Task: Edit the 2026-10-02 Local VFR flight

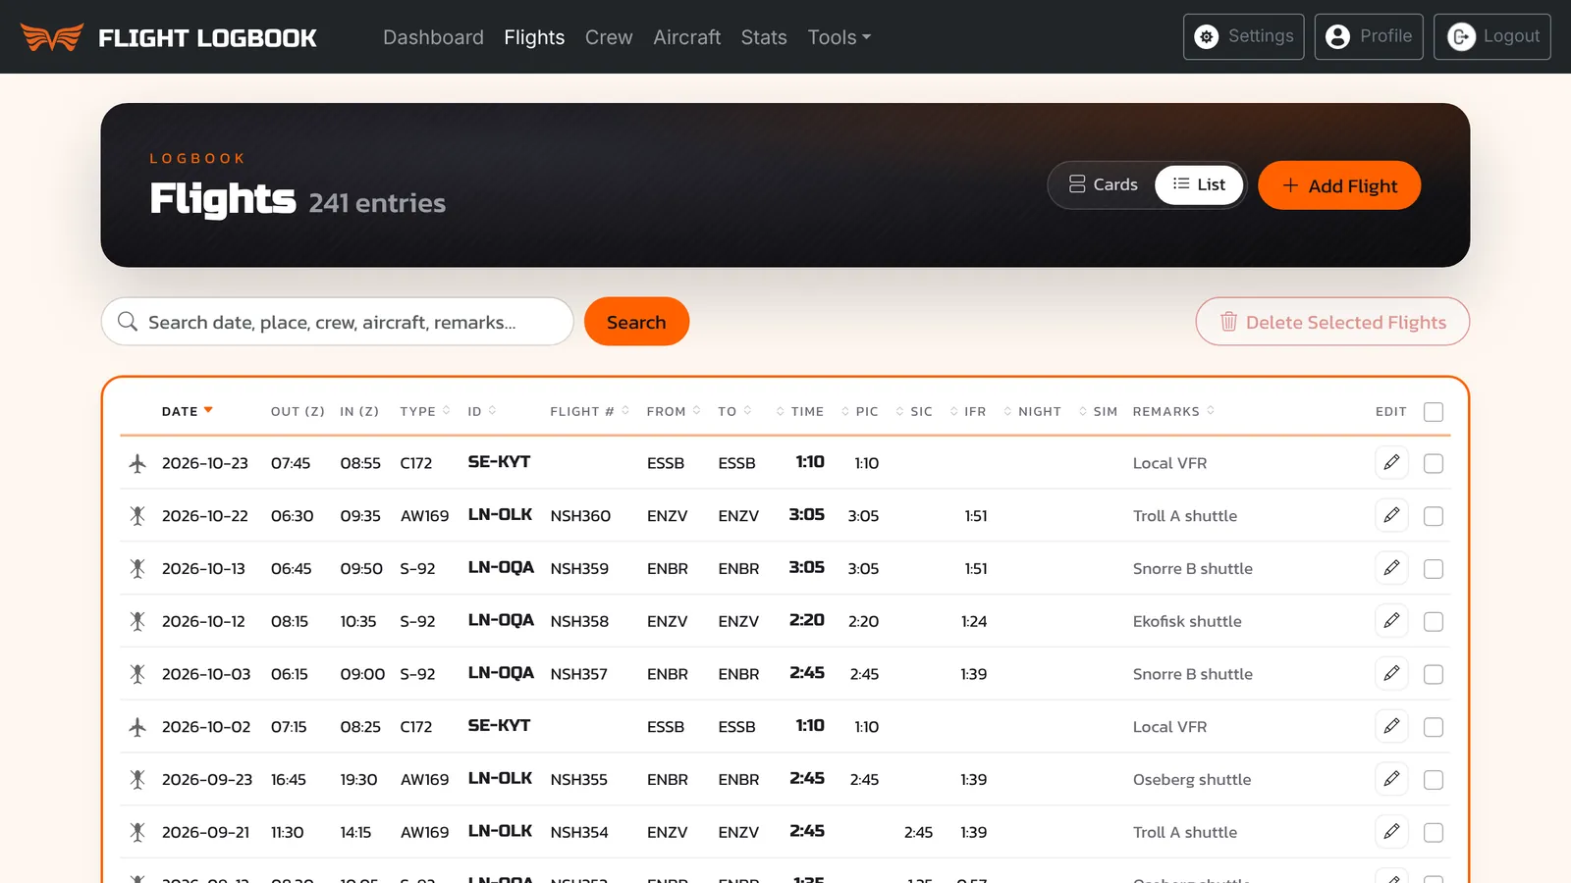Action: (1391, 726)
